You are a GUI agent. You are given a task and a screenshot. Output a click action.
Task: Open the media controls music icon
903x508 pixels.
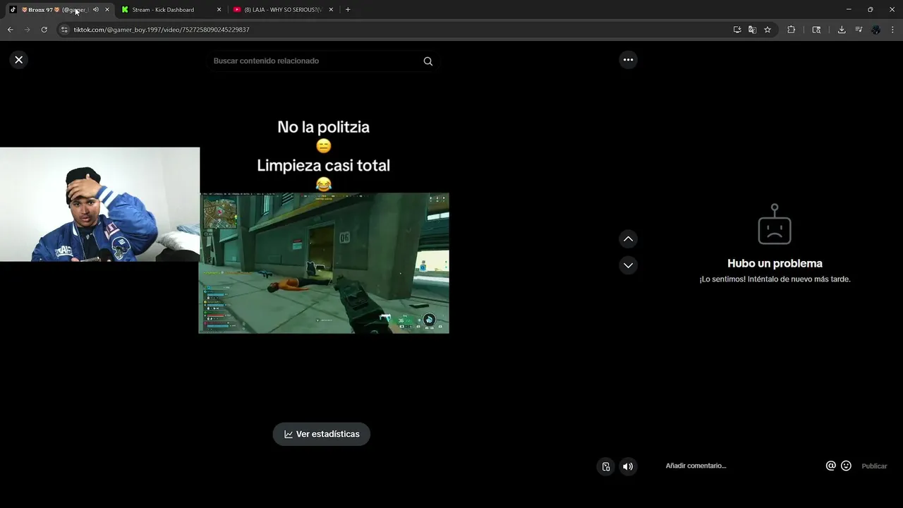coord(859,30)
